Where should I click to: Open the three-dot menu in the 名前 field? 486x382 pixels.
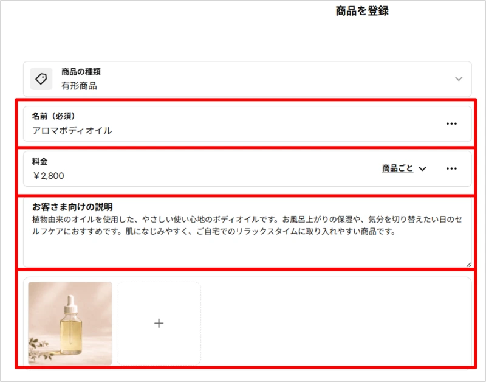click(x=451, y=124)
